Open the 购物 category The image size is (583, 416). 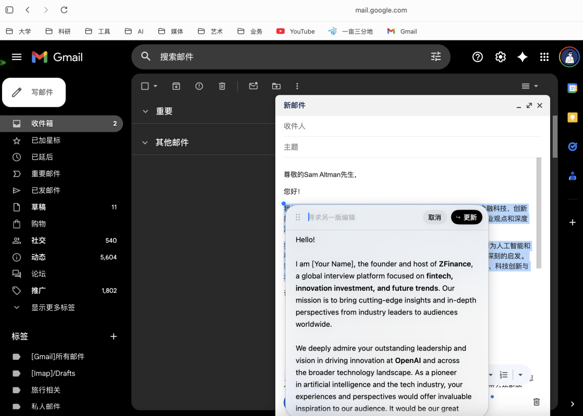(x=62, y=224)
